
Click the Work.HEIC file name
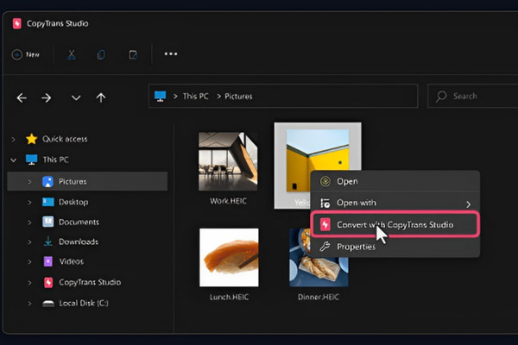tap(228, 201)
